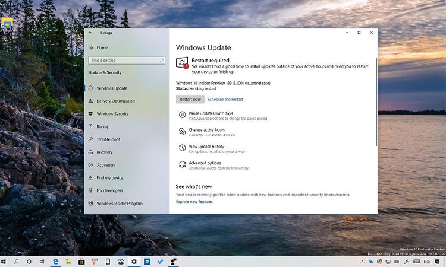The image size is (446, 267).
Task: Open Microsoft Edge from the taskbar
Action: click(x=55, y=261)
